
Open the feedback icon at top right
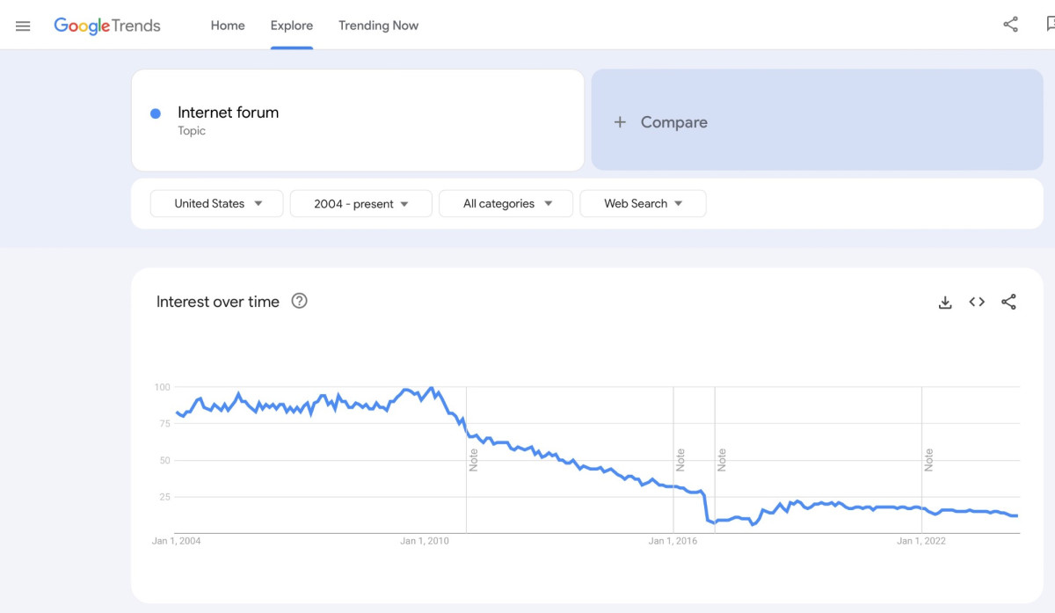(1049, 25)
